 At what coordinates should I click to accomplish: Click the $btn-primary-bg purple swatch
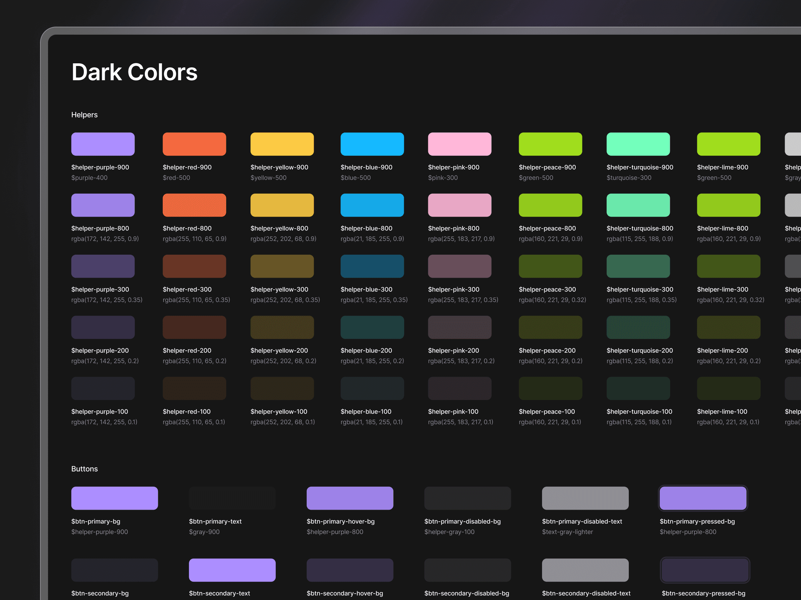pyautogui.click(x=114, y=498)
